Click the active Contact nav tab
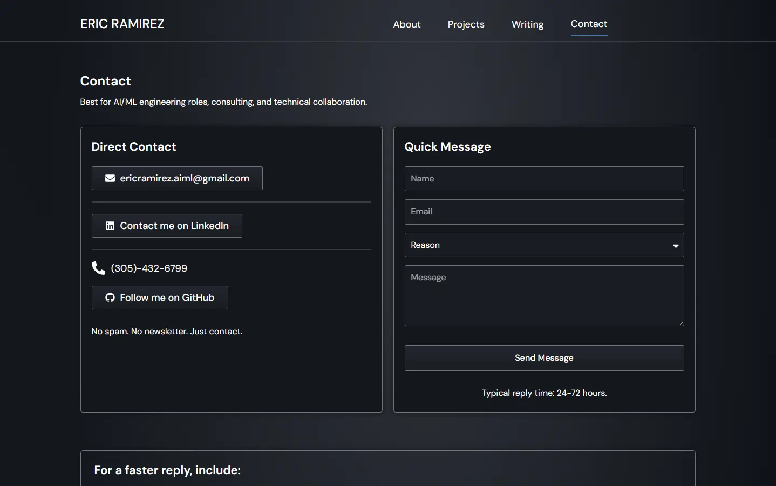 589,24
